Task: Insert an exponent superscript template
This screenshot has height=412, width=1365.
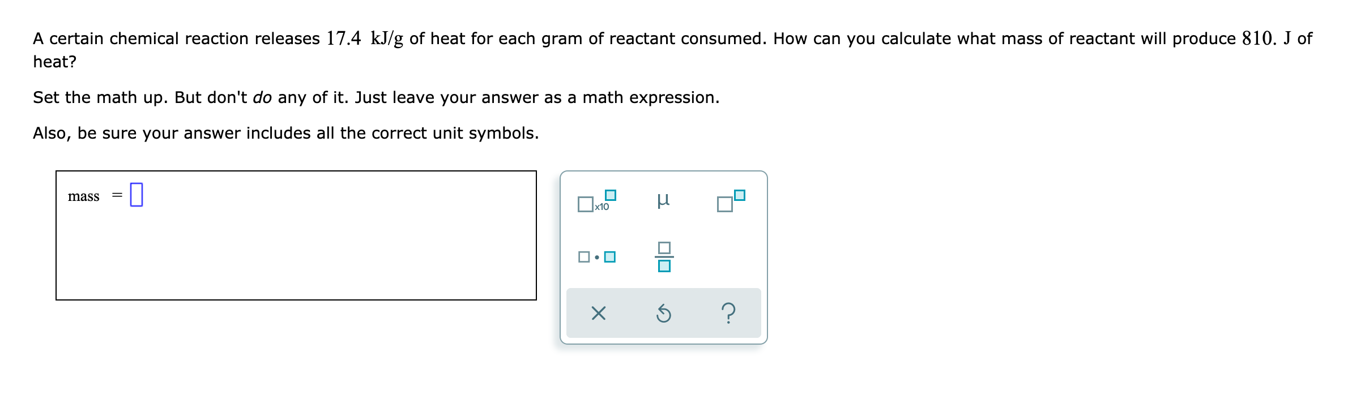Action: pos(731,201)
